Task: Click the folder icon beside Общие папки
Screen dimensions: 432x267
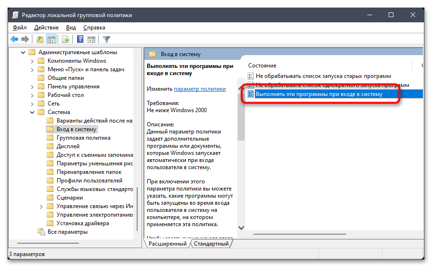Action: [41, 78]
